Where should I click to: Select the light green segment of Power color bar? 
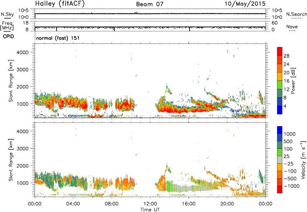280,85
